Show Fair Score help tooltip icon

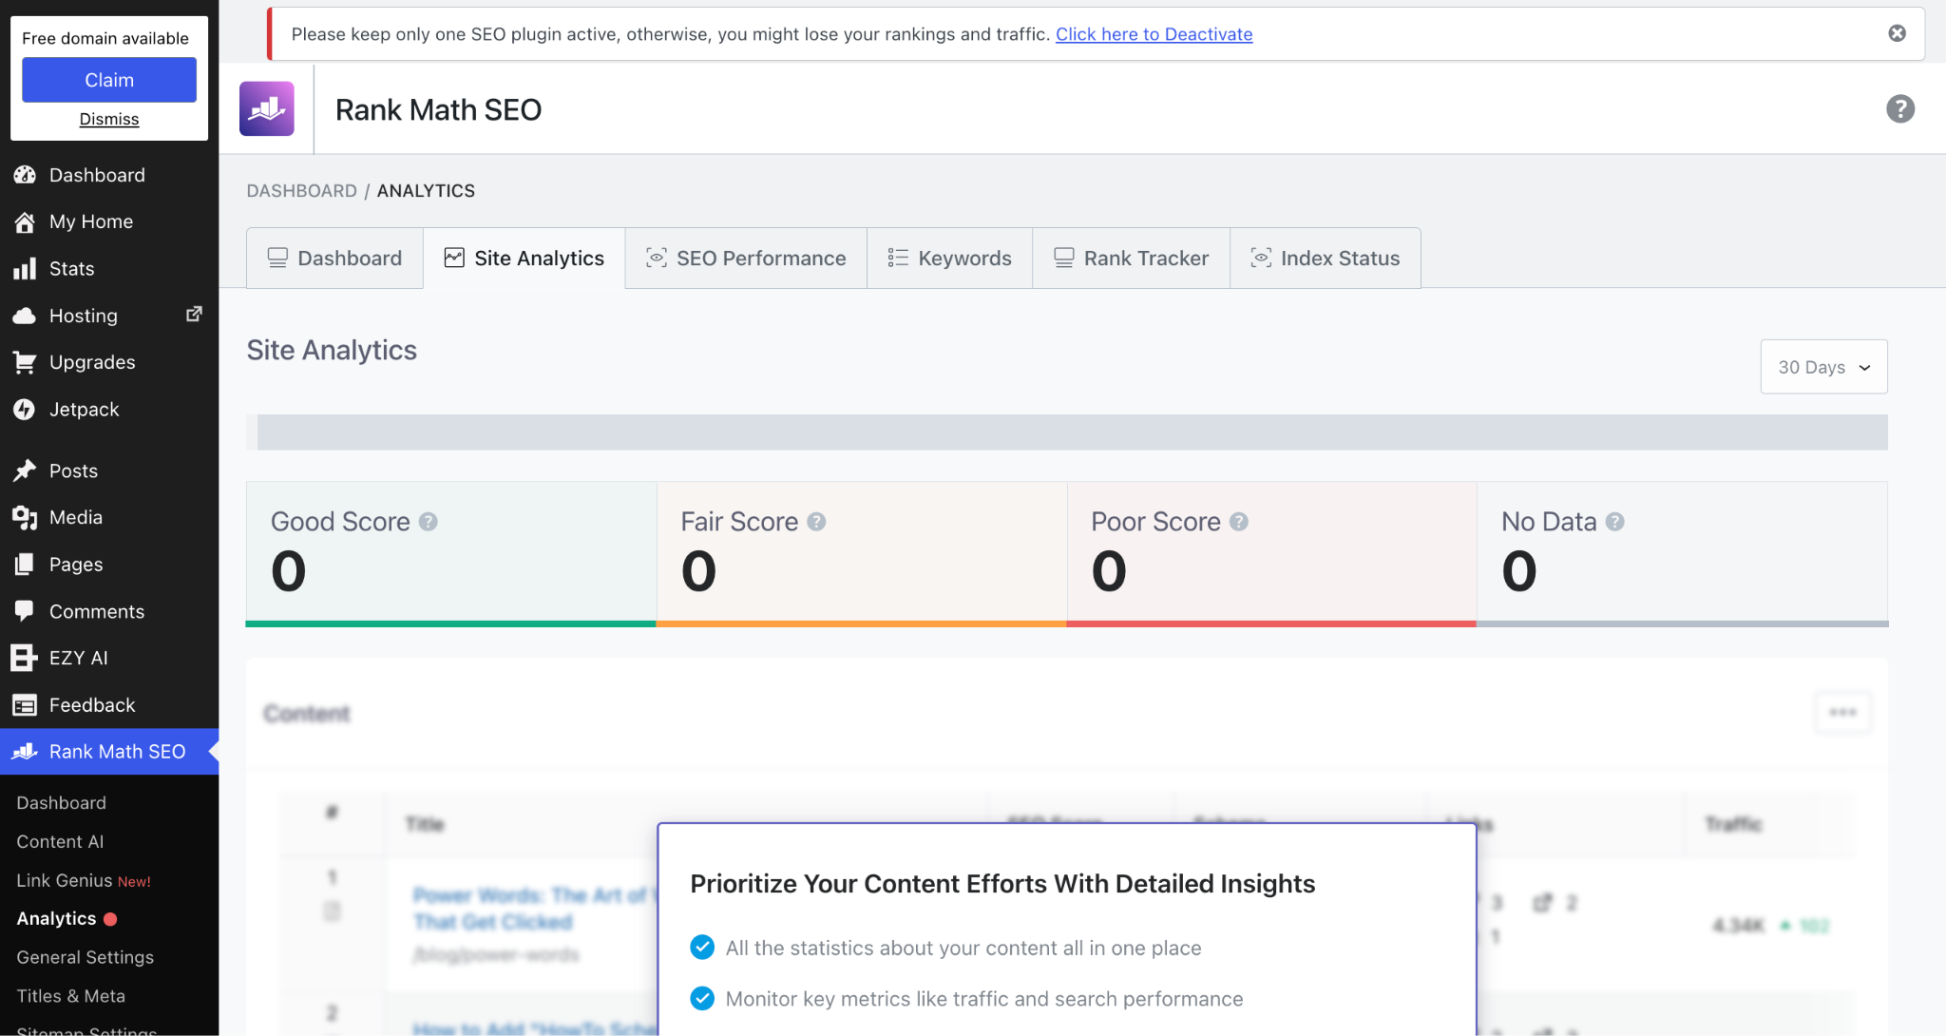[x=816, y=522]
